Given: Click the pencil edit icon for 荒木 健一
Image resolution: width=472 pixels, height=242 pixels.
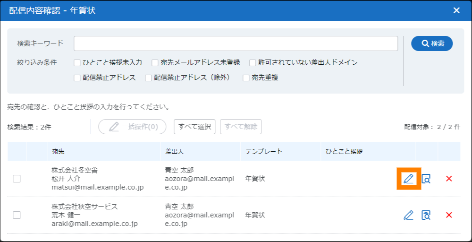Looking at the screenshot, I should [x=408, y=215].
